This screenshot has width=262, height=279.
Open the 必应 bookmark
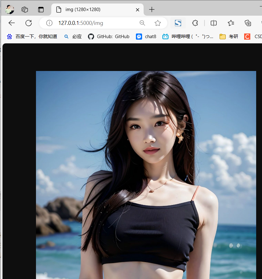73,37
